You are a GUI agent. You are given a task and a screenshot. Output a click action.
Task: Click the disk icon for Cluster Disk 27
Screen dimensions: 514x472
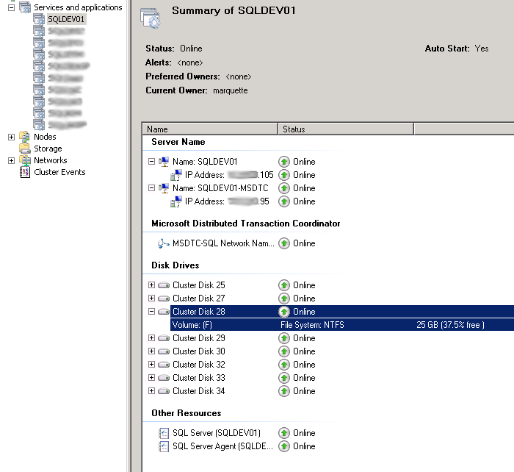[x=164, y=298]
